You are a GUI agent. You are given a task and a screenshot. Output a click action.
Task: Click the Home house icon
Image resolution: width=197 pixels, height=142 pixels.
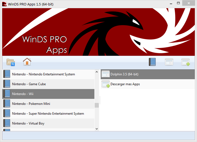(27, 62)
